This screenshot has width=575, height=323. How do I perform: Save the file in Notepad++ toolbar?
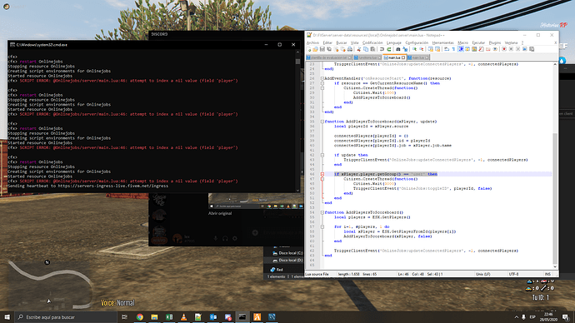322,49
